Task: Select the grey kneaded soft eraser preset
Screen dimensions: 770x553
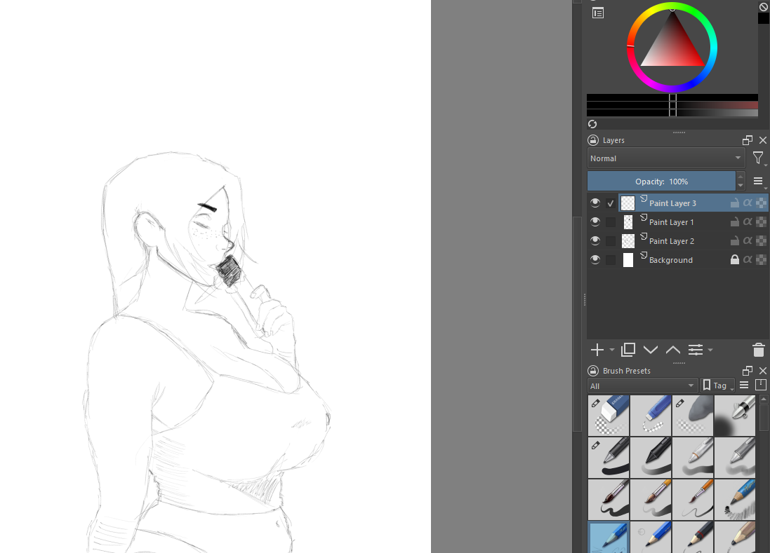Action: pos(693,416)
